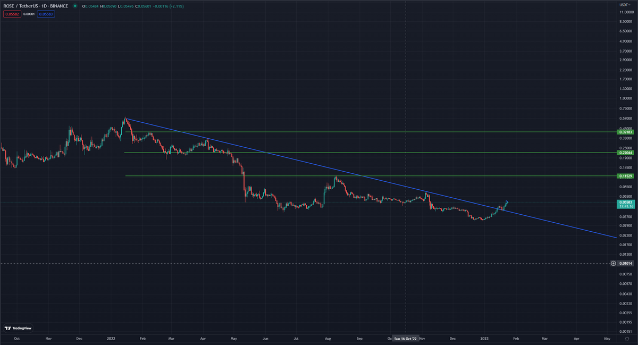Click the Sun 16 Oct '22 crosshair date label
The width and height of the screenshot is (638, 345).
coord(406,338)
